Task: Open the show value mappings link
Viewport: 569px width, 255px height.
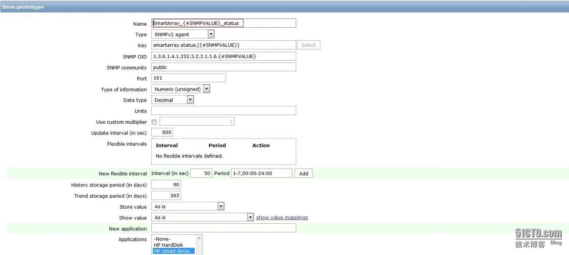Action: 282,218
